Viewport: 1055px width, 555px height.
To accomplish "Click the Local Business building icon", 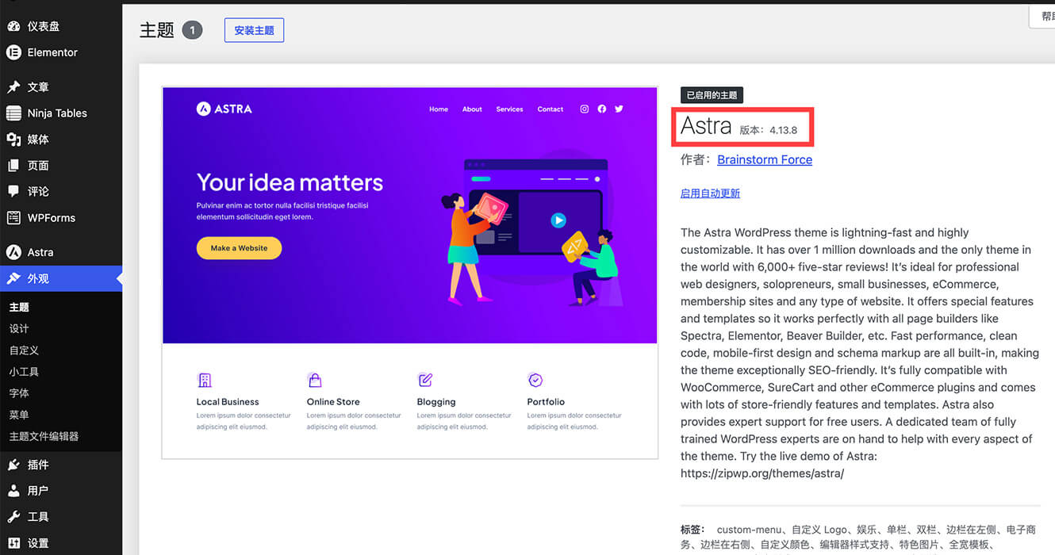I will (x=205, y=380).
